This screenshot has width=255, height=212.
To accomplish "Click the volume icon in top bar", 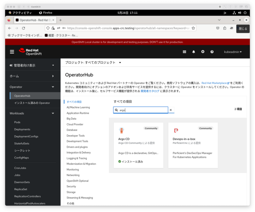I will [x=240, y=13].
